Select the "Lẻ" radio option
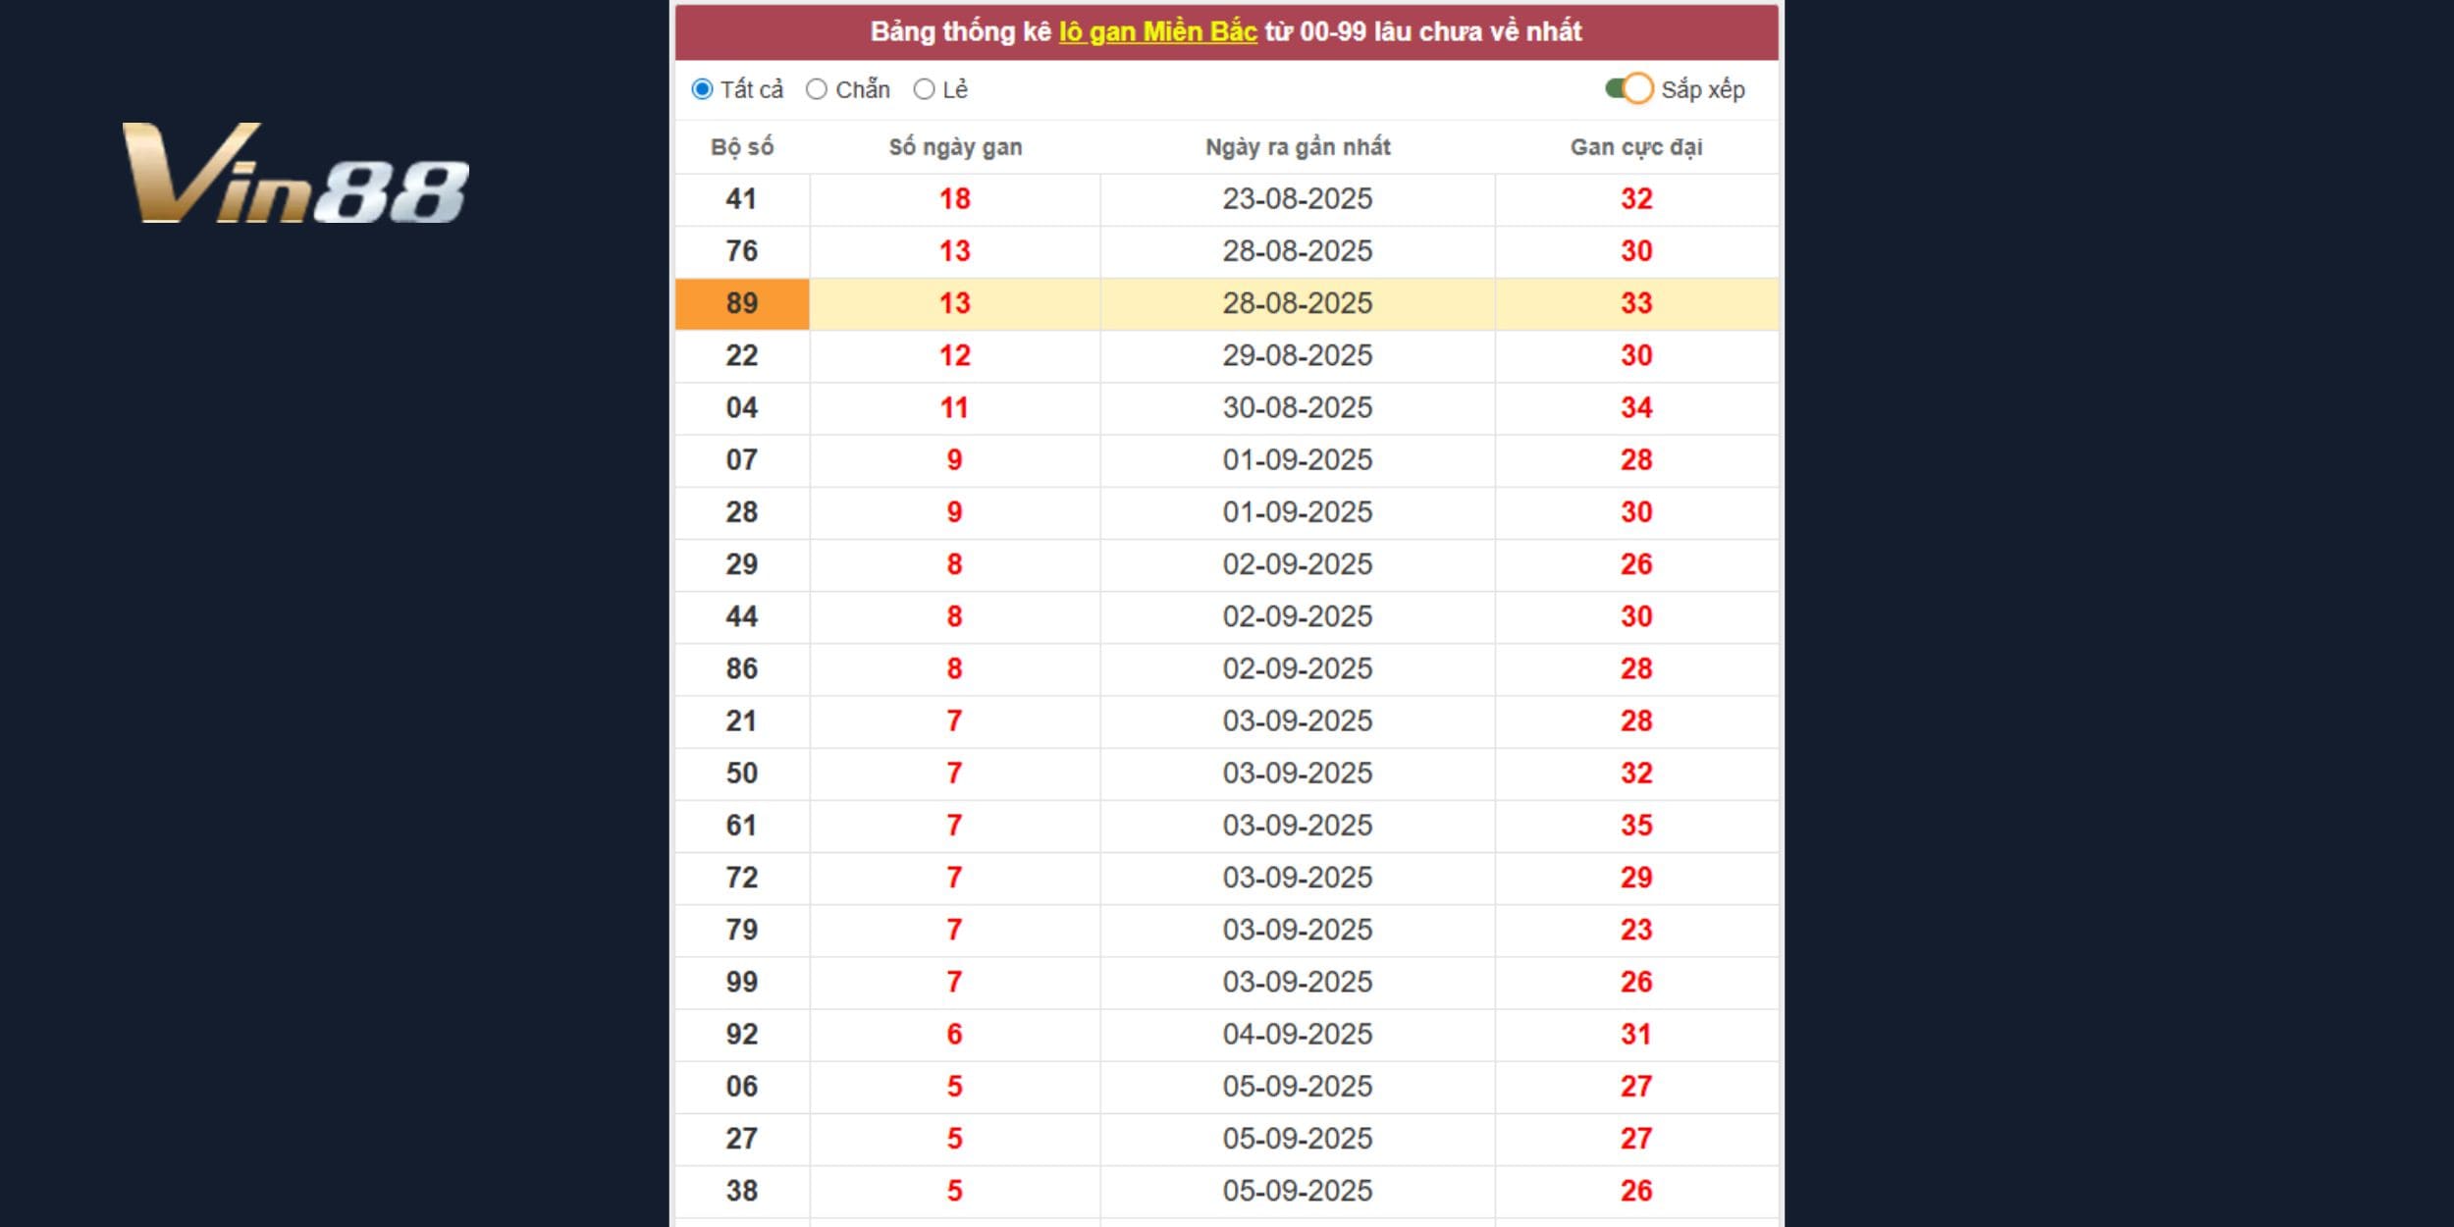The width and height of the screenshot is (2454, 1227). pyautogui.click(x=924, y=89)
